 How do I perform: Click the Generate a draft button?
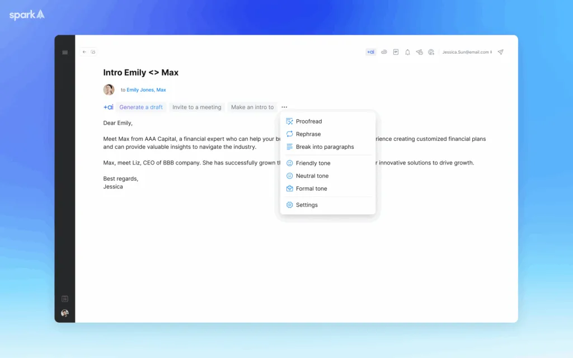(141, 107)
